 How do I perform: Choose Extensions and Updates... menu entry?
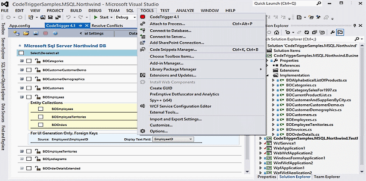coord(172,75)
